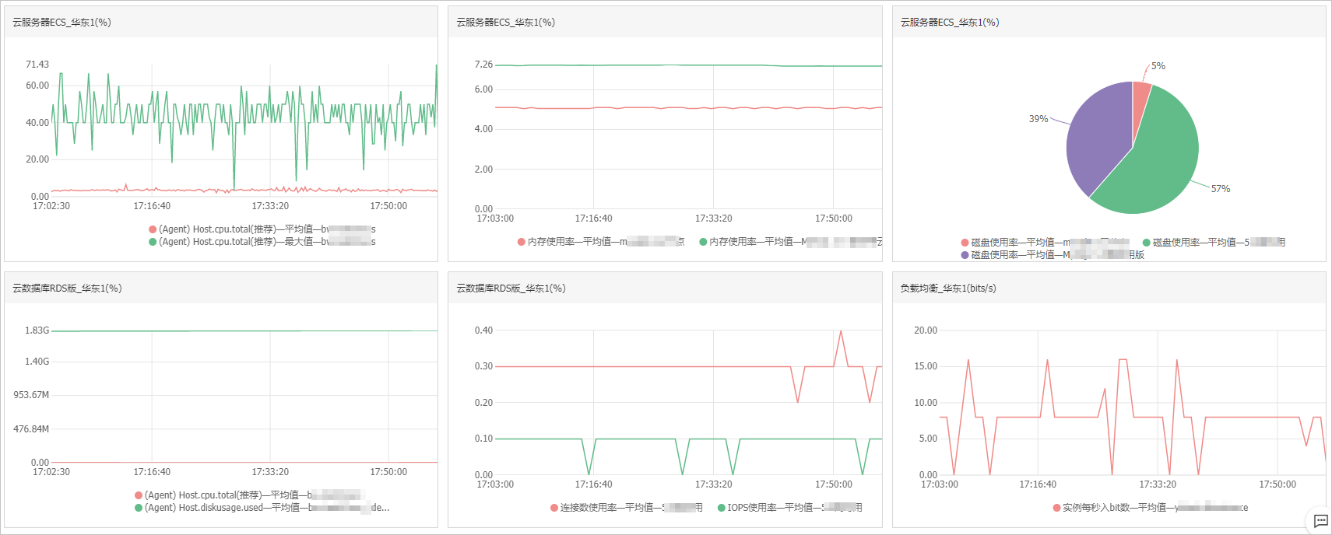Click the 476.84M axis label
1332x535 pixels.
point(31,429)
